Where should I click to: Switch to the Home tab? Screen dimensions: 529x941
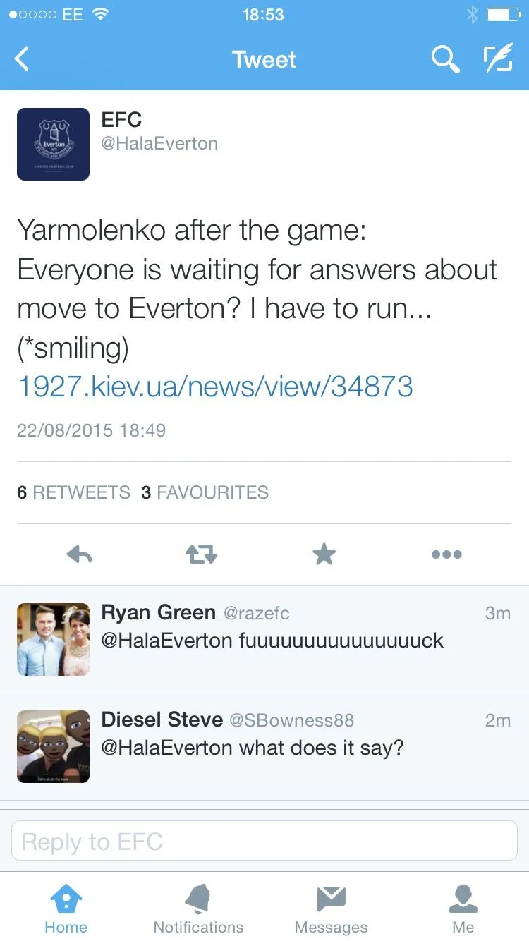pyautogui.click(x=66, y=909)
